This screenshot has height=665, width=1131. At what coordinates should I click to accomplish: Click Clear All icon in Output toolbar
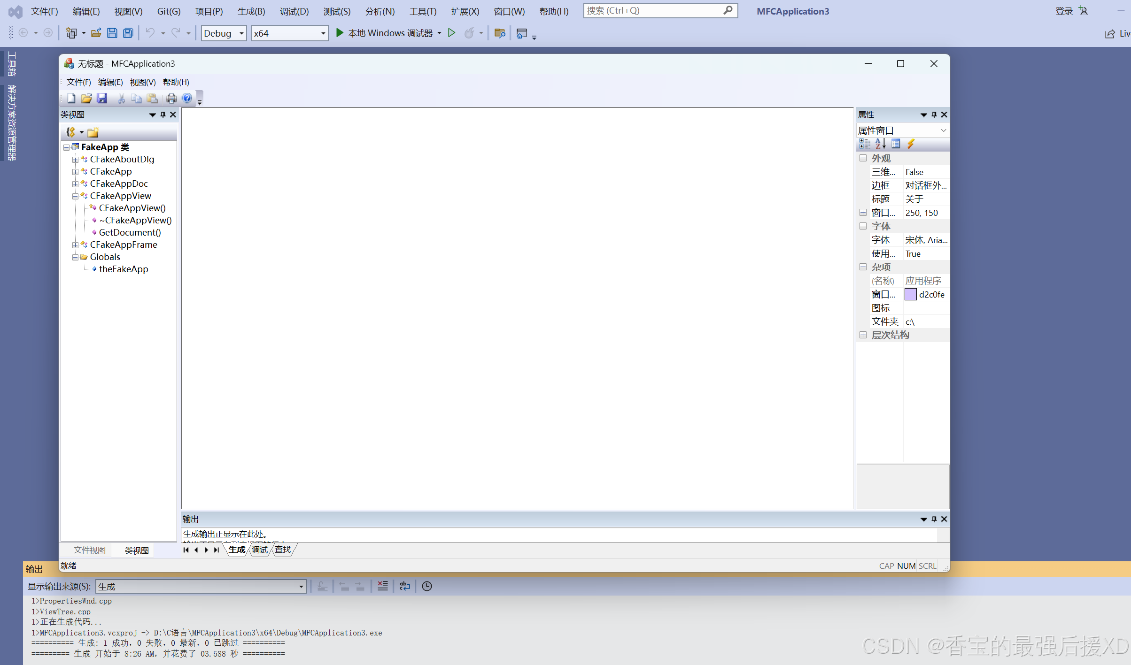pos(382,586)
